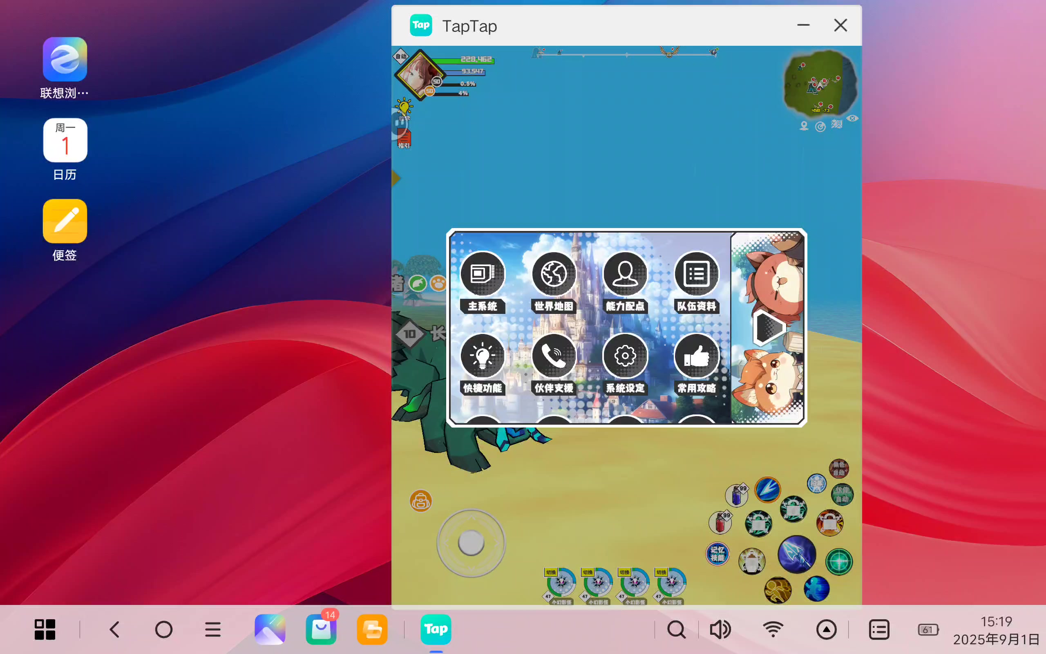The width and height of the screenshot is (1046, 654).
Task: Open taskbar recent apps menu lines
Action: pos(212,629)
